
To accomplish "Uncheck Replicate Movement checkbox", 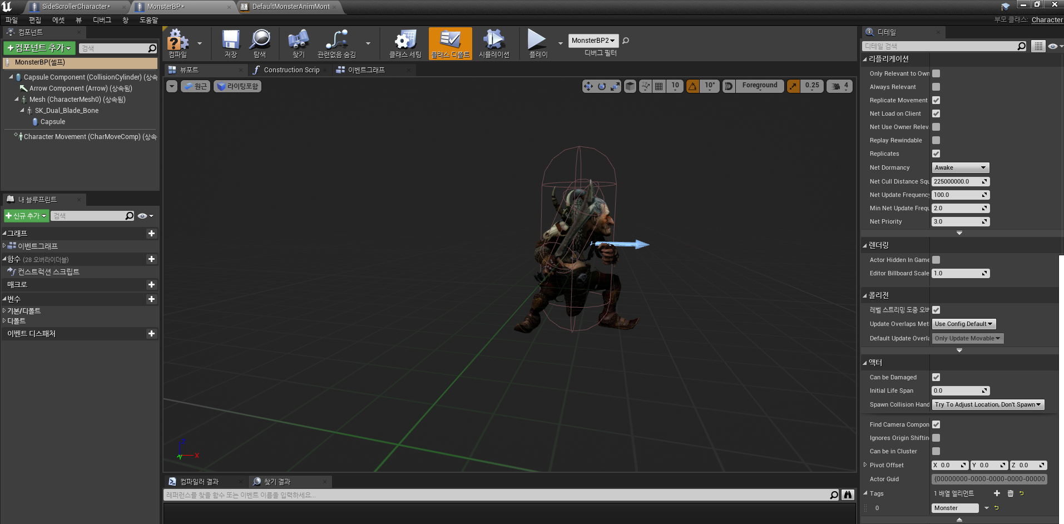I will 936,100.
